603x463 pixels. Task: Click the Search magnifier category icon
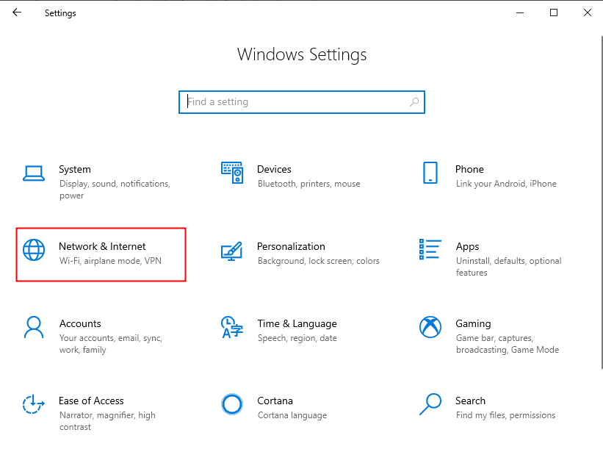430,404
